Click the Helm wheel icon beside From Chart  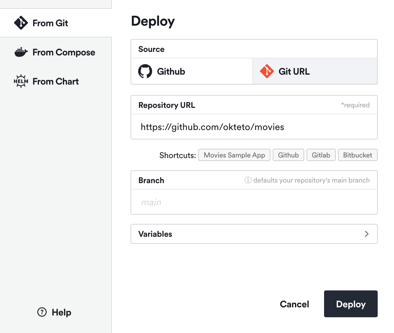tap(21, 81)
